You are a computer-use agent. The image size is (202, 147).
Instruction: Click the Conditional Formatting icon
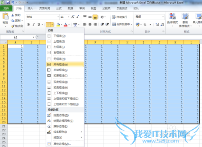click(x=172, y=17)
